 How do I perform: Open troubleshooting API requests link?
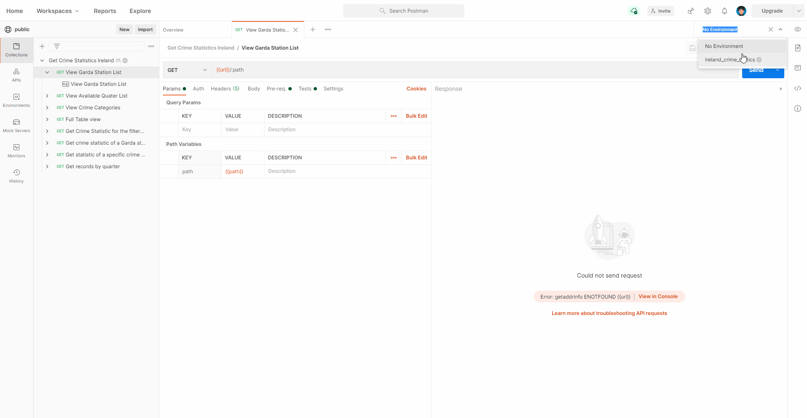click(x=609, y=313)
